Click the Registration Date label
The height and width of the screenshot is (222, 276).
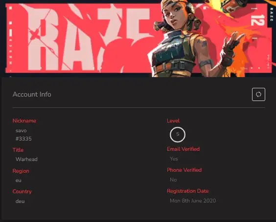[x=187, y=191]
